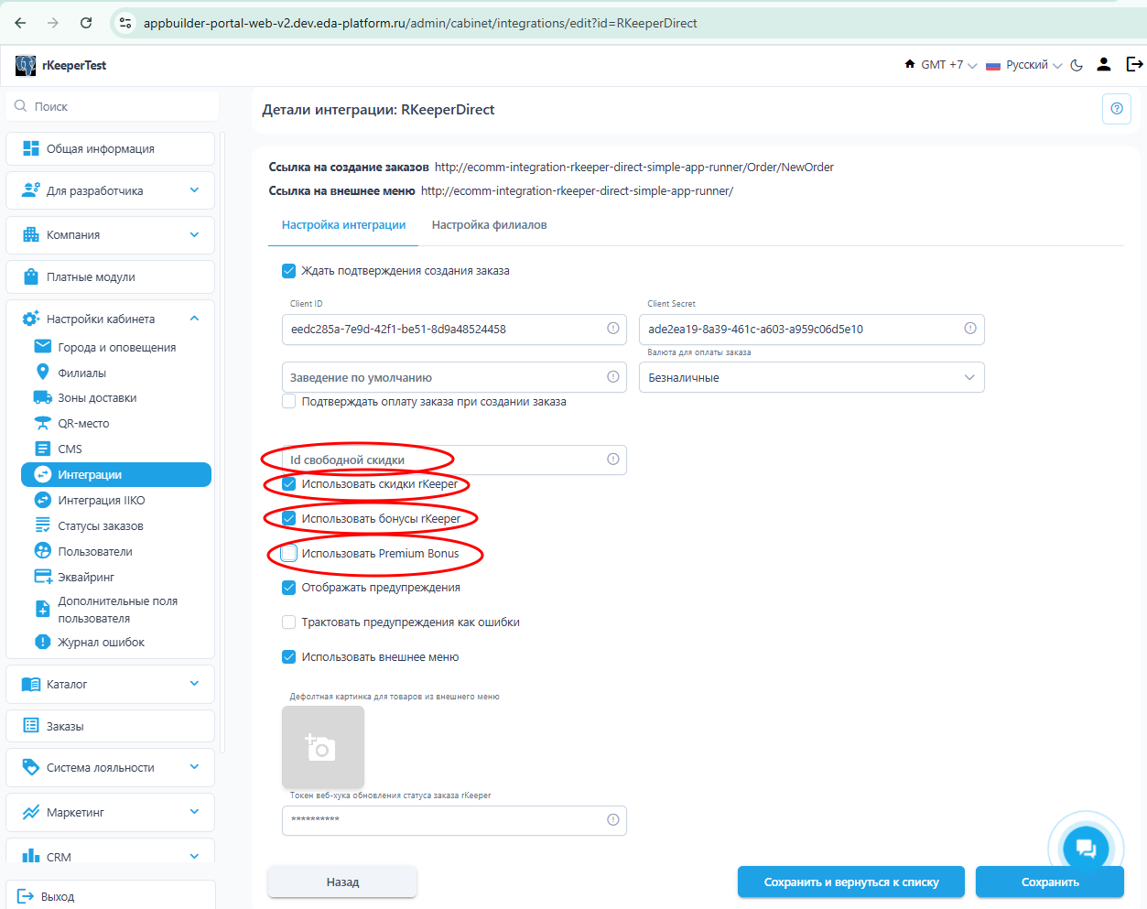Open the chat support bubble

click(1086, 848)
